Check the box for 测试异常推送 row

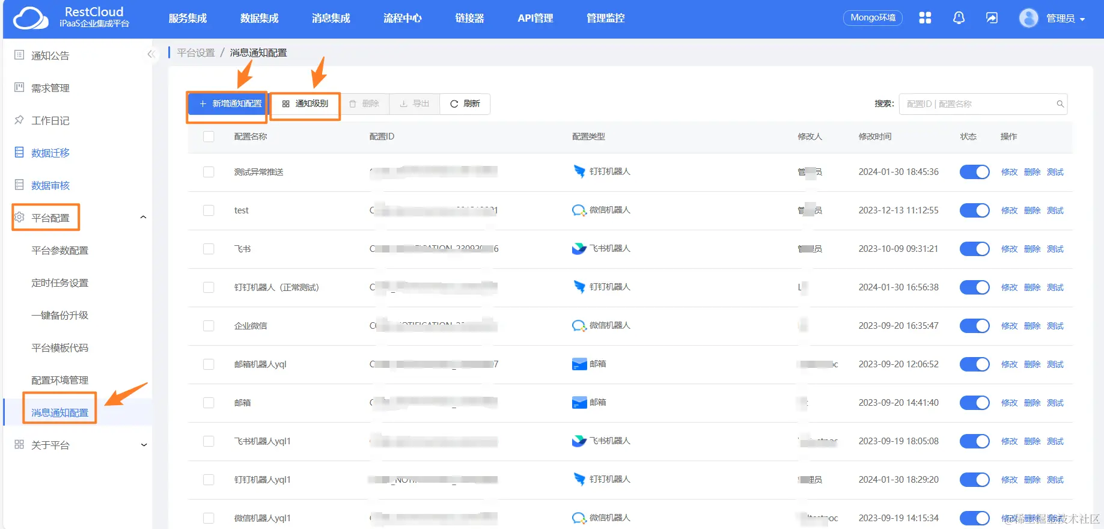click(209, 172)
